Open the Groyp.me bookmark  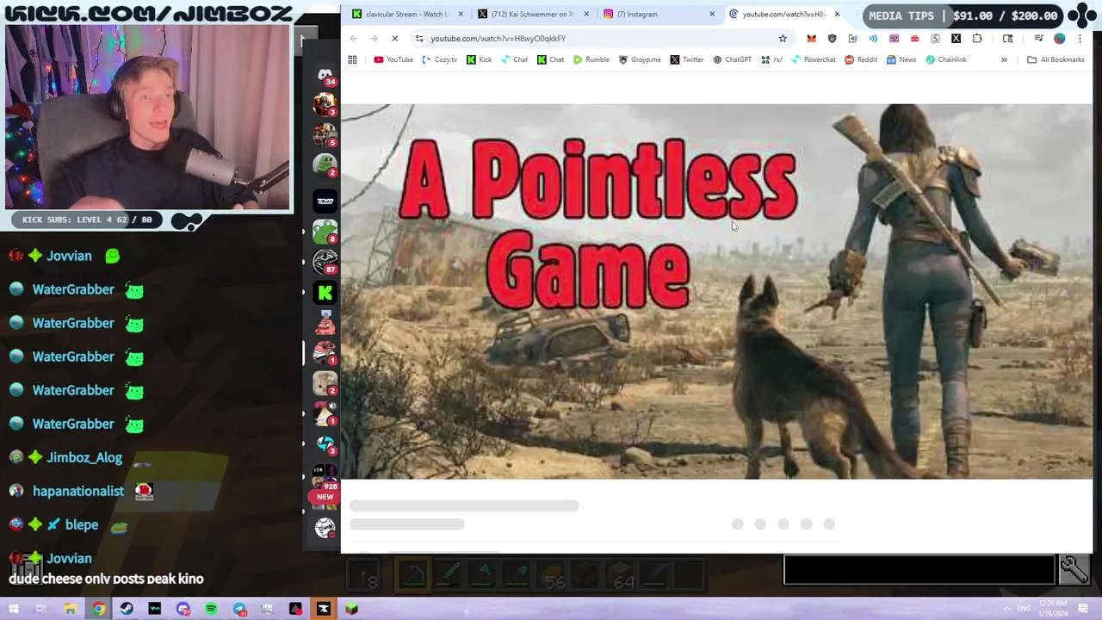pyautogui.click(x=640, y=59)
